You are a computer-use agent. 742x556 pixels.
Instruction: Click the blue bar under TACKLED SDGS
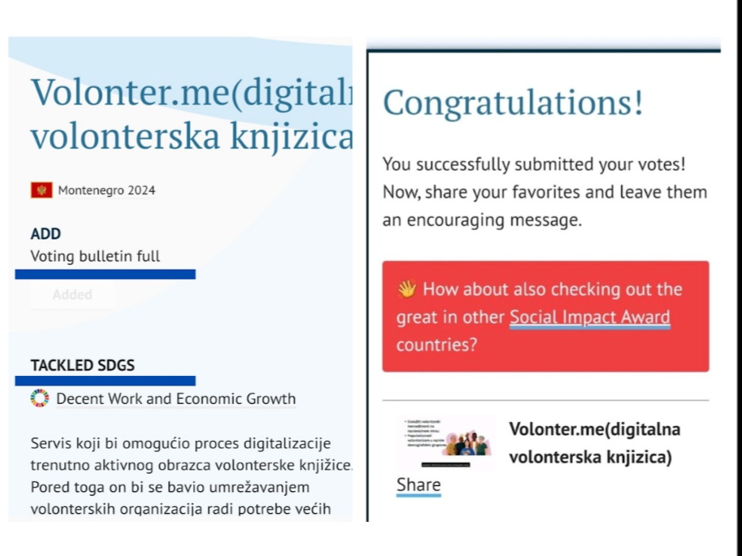[x=105, y=381]
